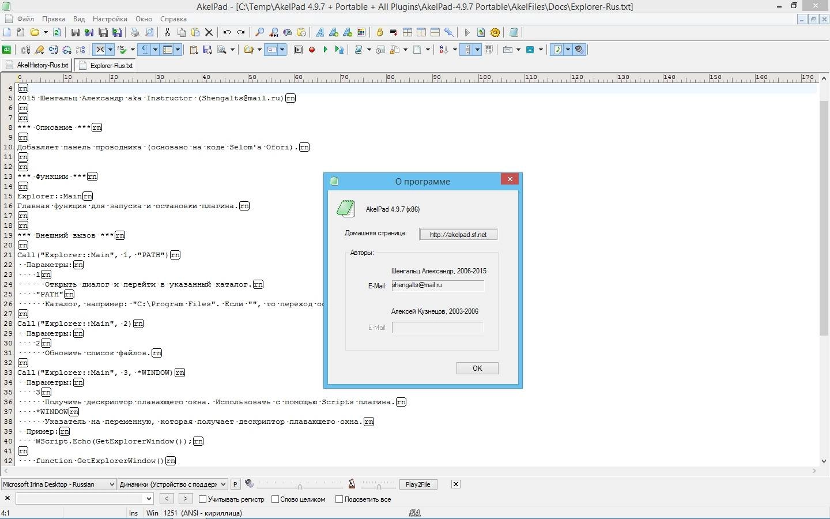Cut selection with the scissors icon
The width and height of the screenshot is (830, 519).
[167, 32]
